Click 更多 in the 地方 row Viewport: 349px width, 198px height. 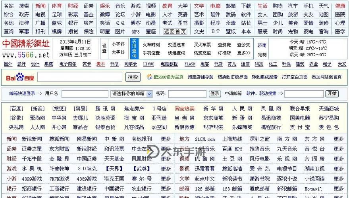tap(339, 139)
